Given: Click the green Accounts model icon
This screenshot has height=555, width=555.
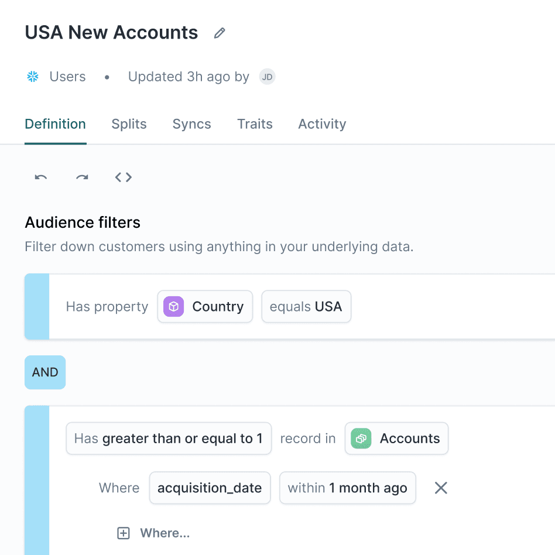Looking at the screenshot, I should 361,438.
